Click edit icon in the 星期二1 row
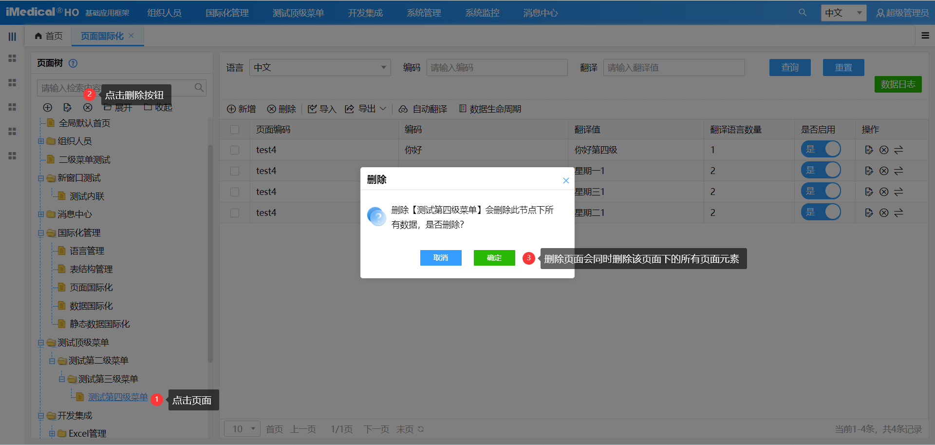935x445 pixels. pos(869,213)
